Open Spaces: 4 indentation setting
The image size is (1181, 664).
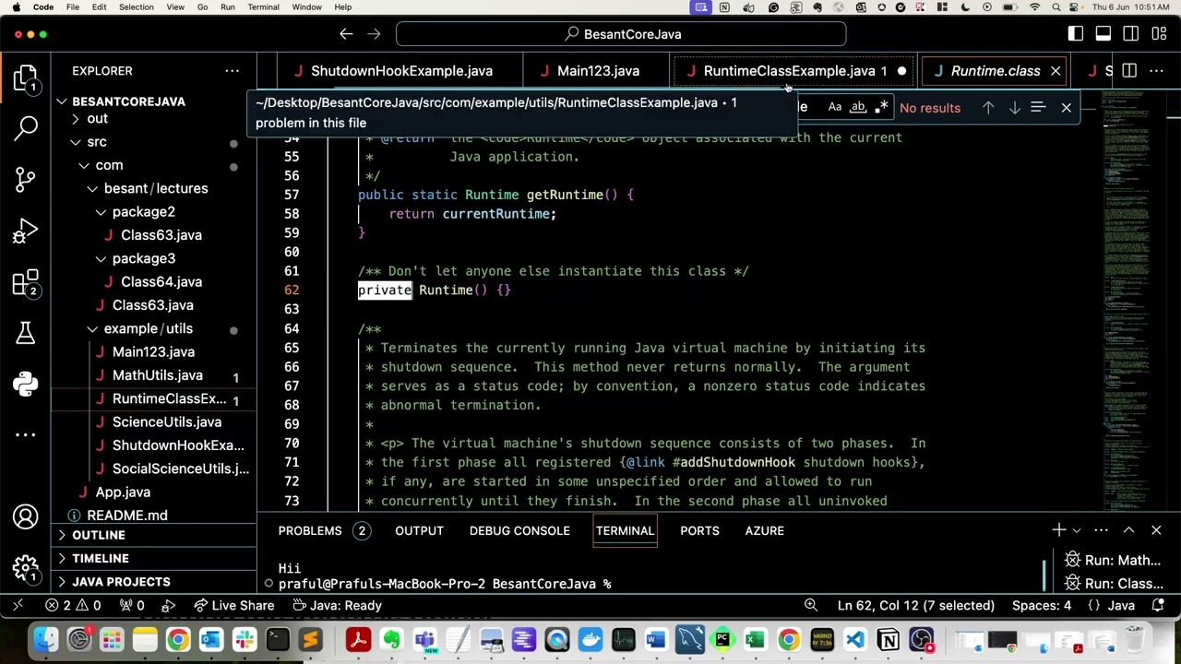pos(1042,605)
